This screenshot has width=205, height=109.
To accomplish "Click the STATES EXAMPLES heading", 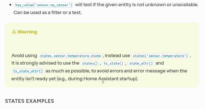I will (30, 101).
